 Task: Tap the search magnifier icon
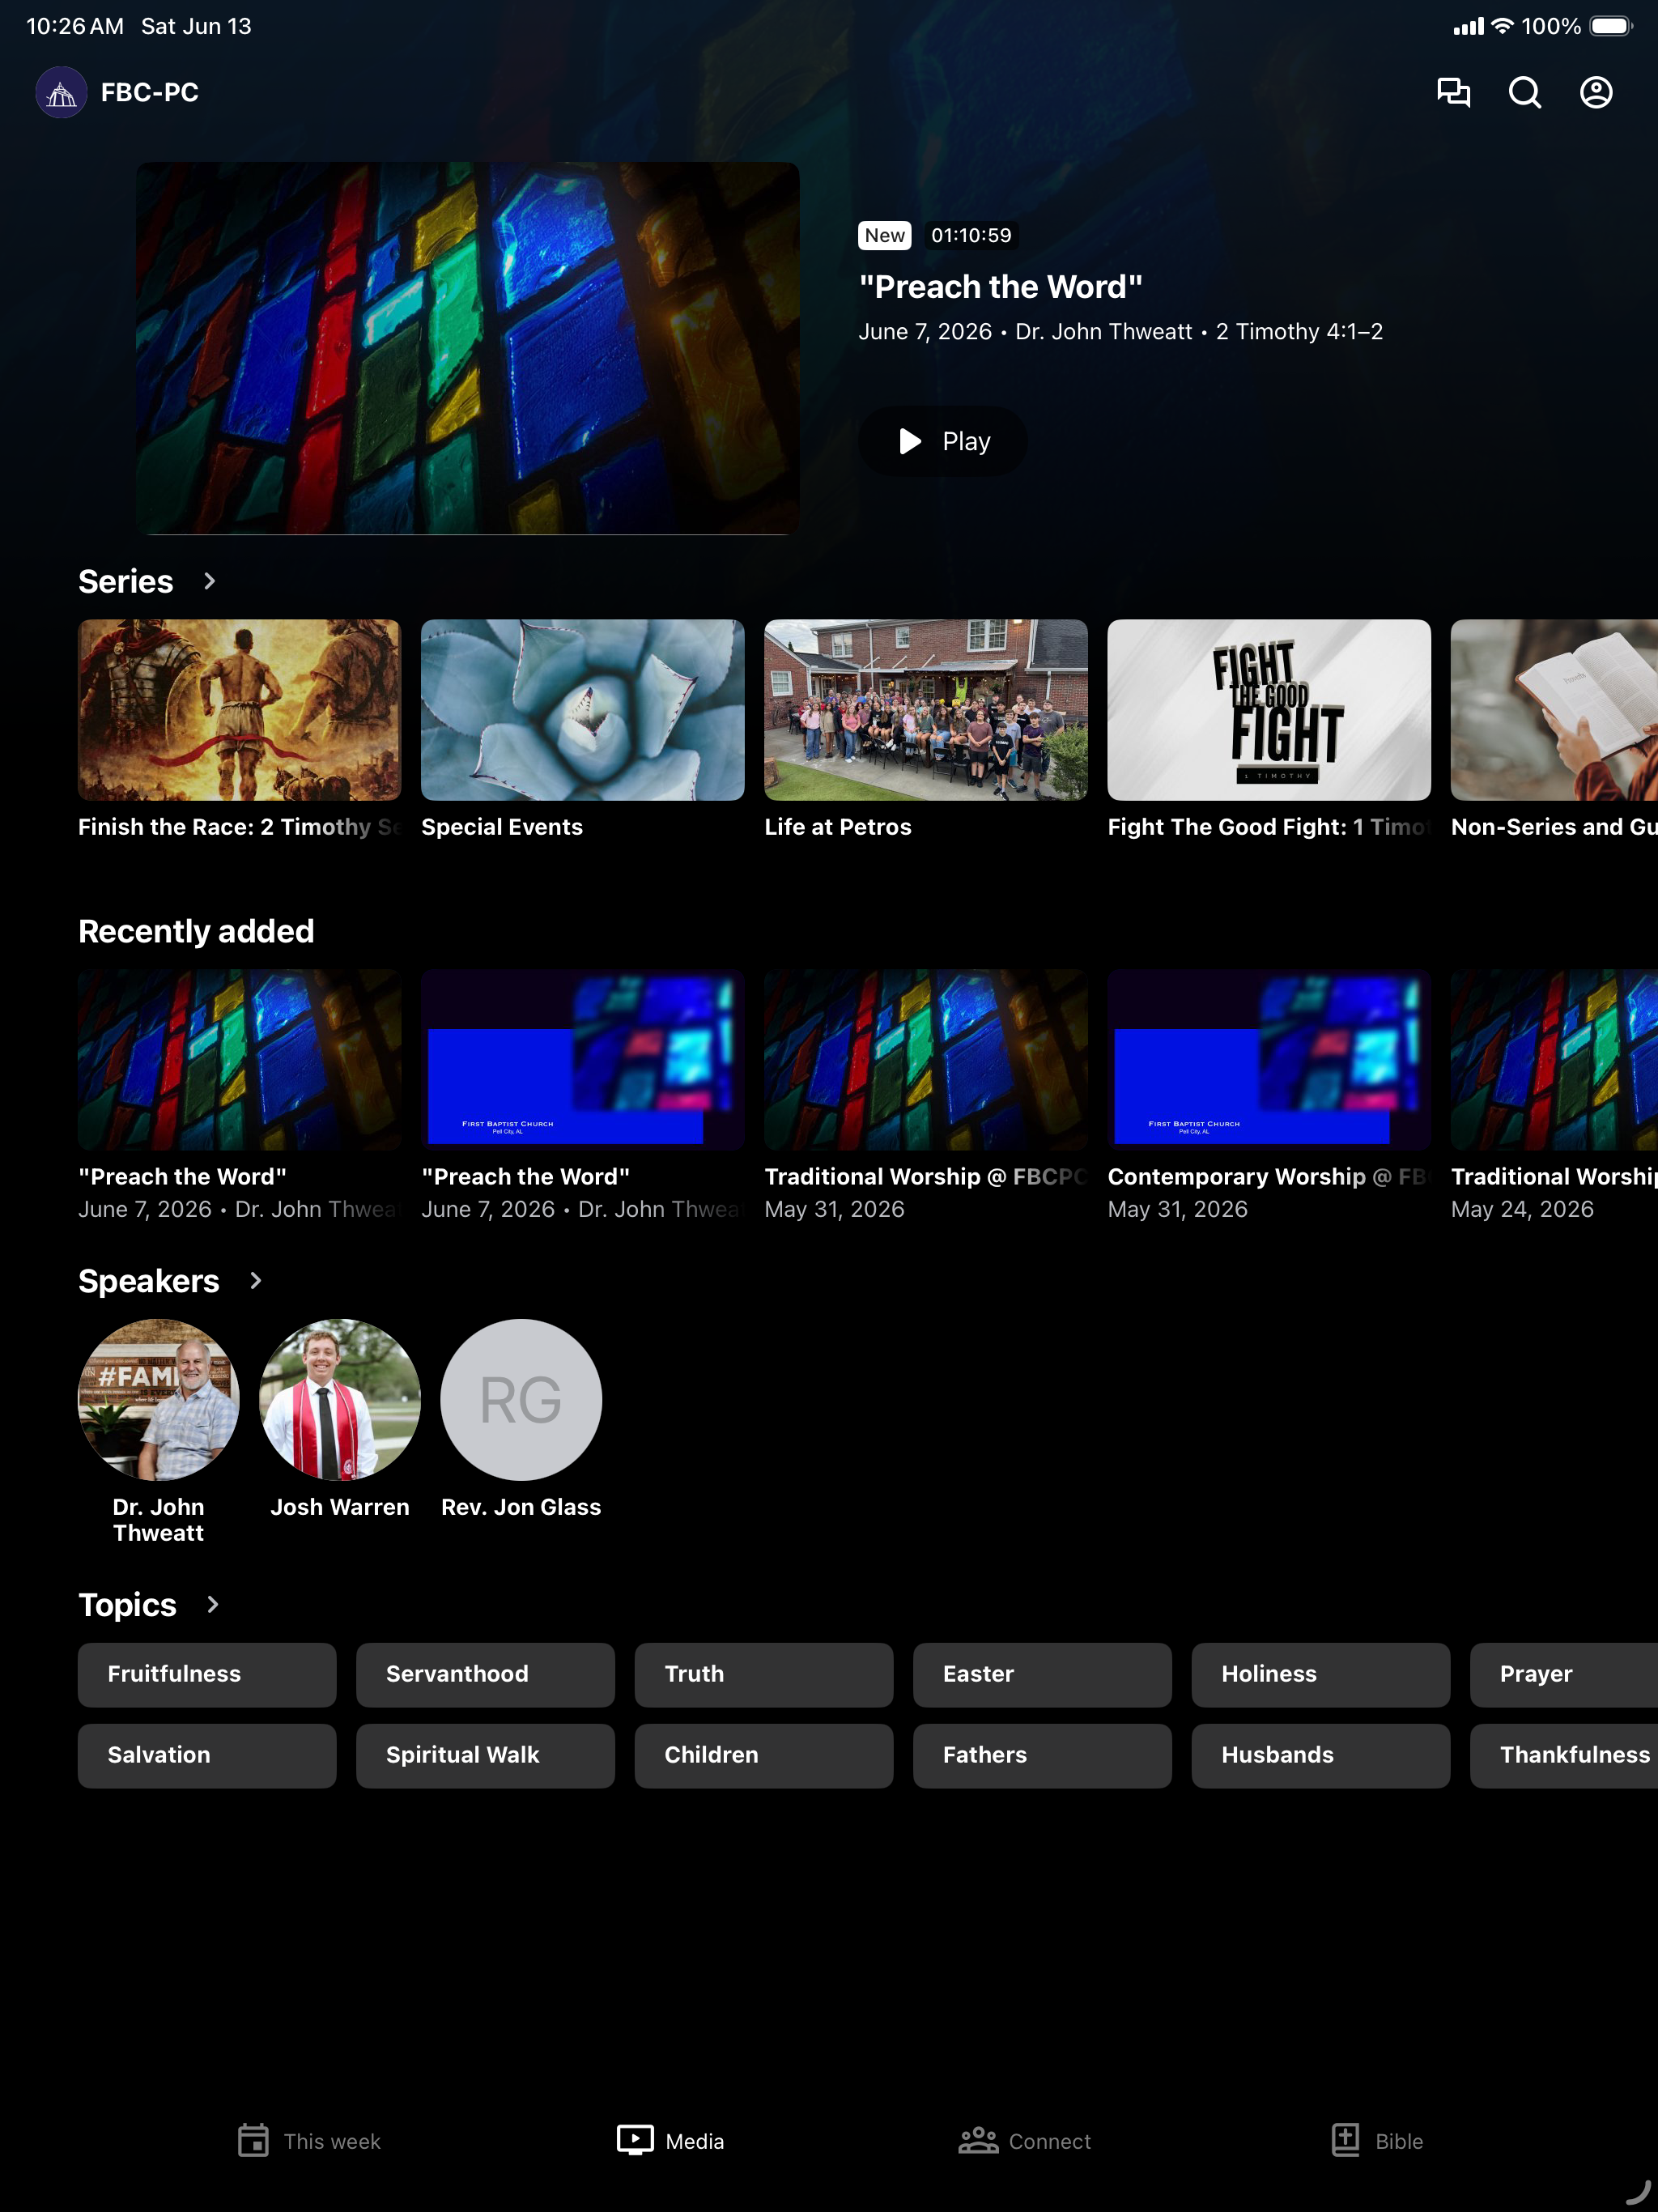(1524, 92)
